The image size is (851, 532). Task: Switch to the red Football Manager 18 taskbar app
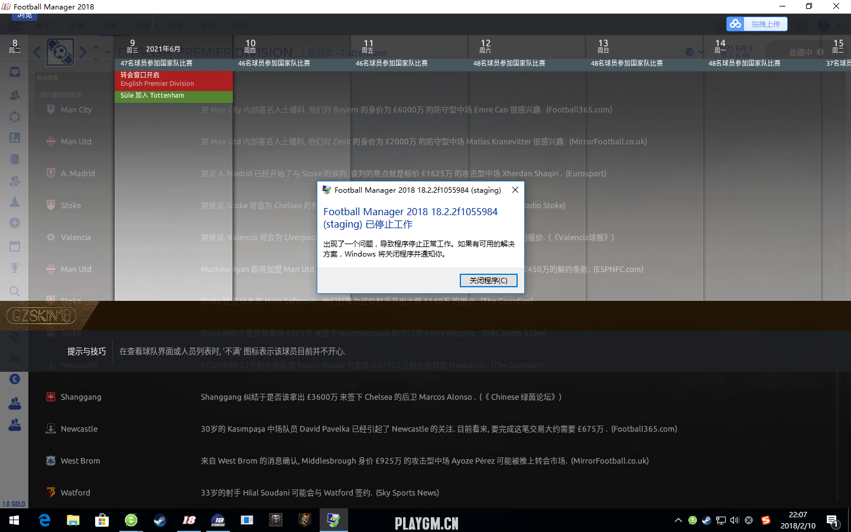(x=189, y=520)
